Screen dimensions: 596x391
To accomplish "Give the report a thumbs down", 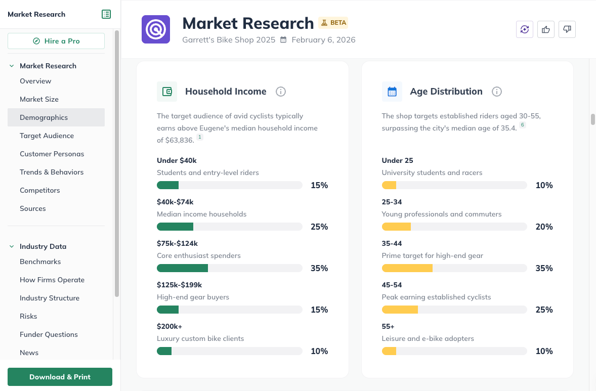I will click(567, 29).
